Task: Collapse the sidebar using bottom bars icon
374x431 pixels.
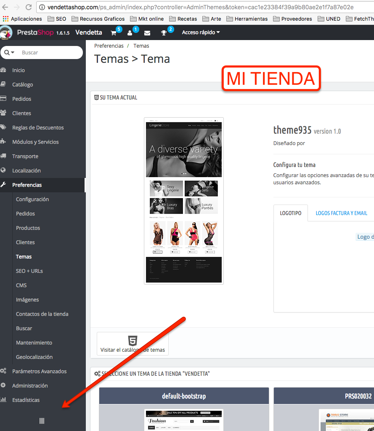Action: (42, 421)
